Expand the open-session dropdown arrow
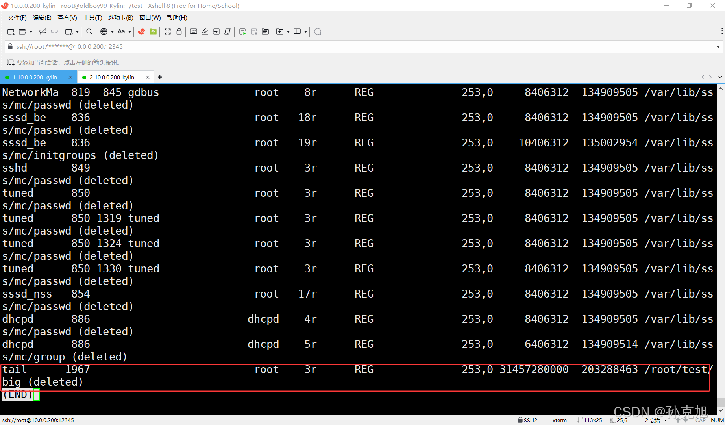 click(x=31, y=32)
